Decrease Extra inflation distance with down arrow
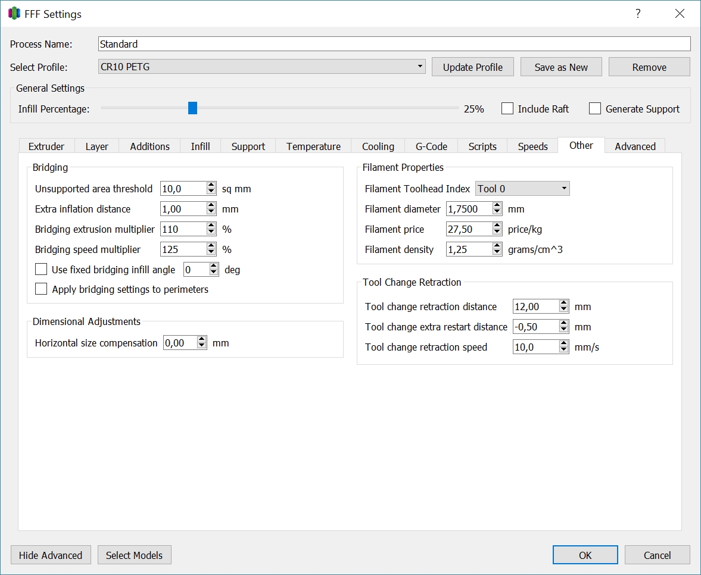The image size is (701, 575). [211, 212]
